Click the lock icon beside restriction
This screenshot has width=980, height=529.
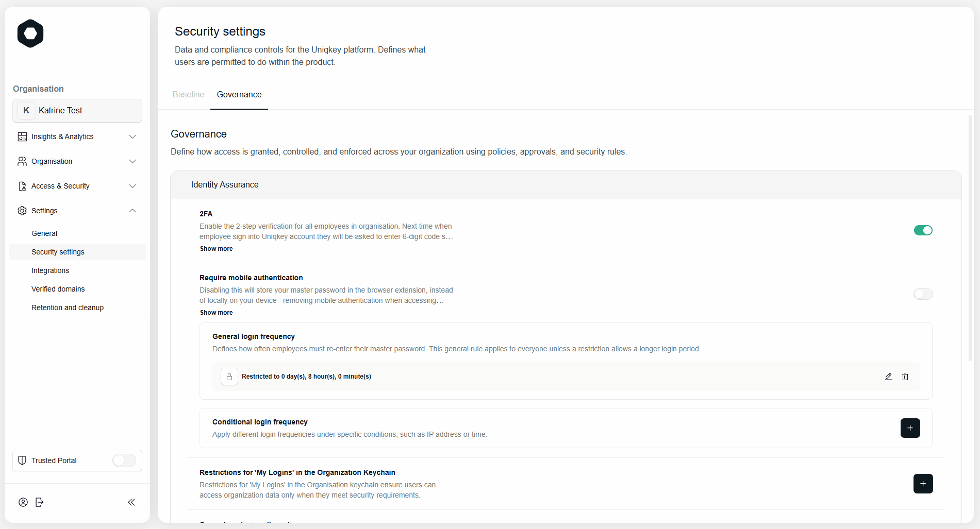pos(229,377)
